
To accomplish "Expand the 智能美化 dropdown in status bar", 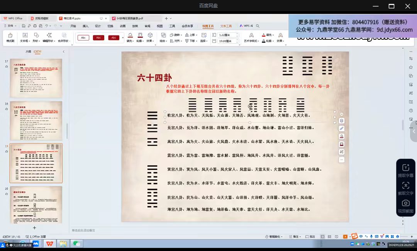I will point(274,236).
